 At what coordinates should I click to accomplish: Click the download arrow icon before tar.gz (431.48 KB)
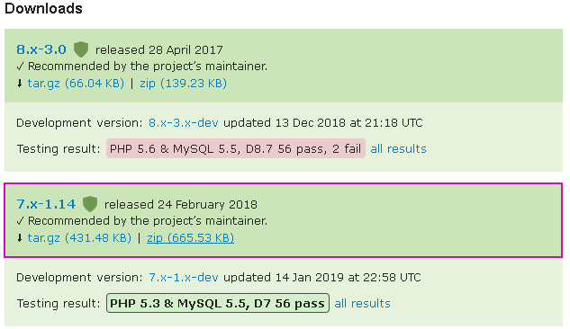(x=20, y=238)
